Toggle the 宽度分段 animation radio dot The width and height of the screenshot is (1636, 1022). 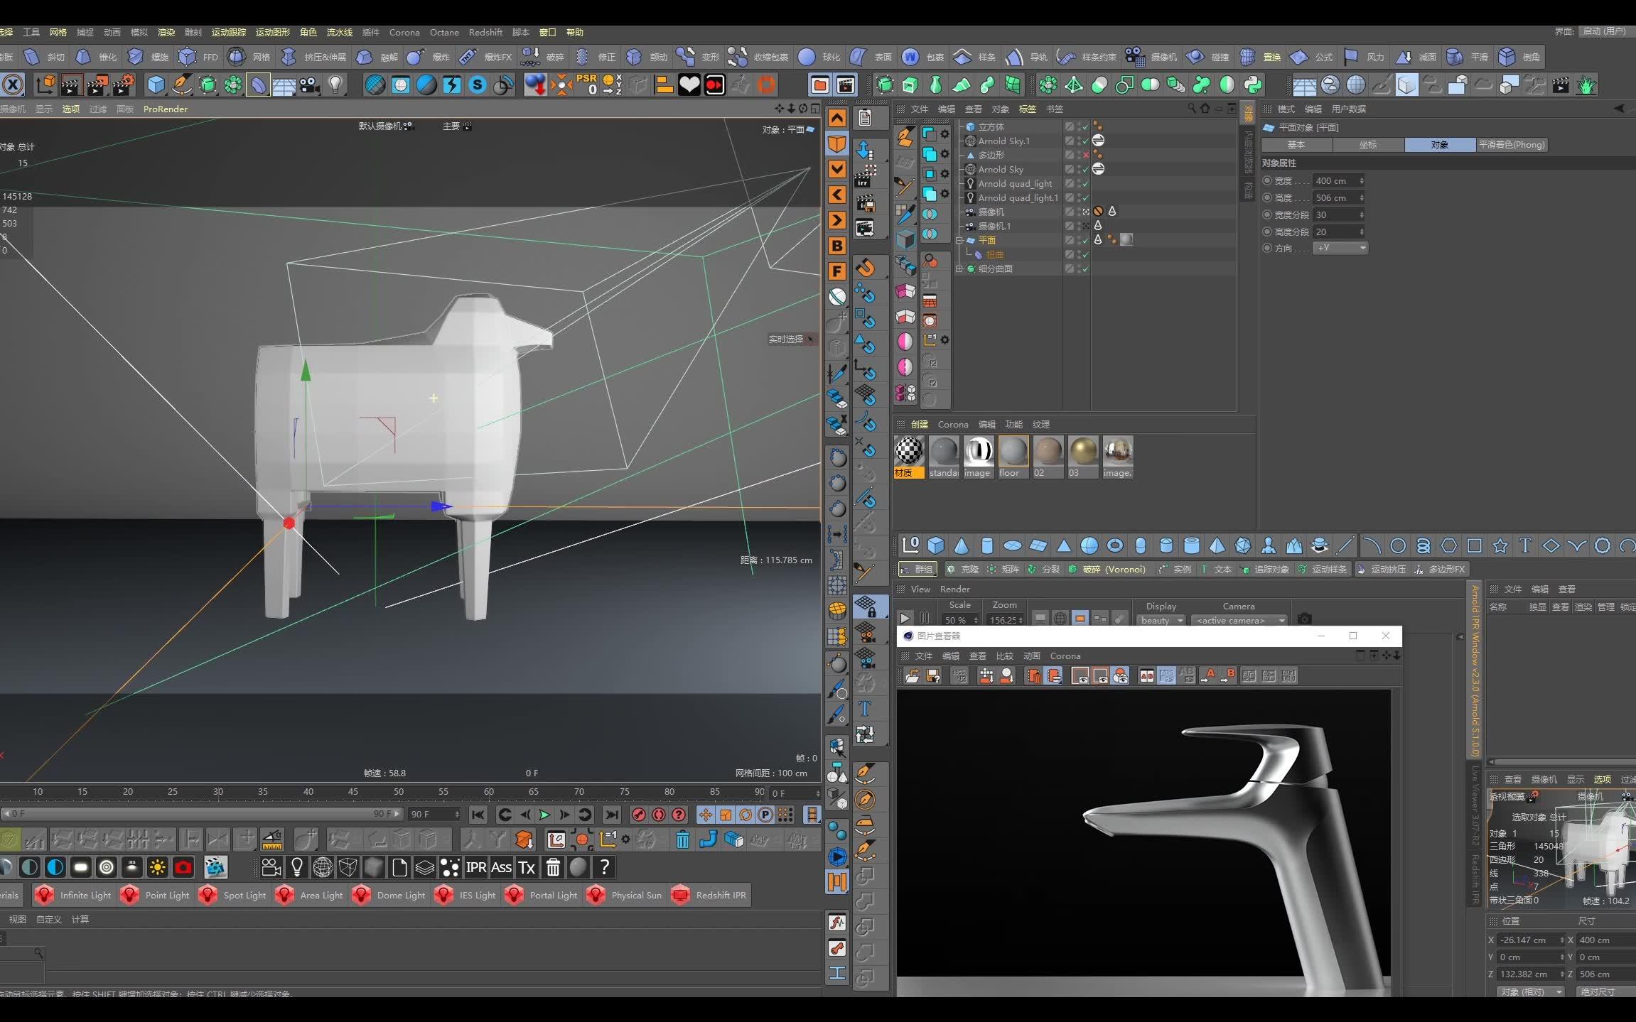point(1267,214)
